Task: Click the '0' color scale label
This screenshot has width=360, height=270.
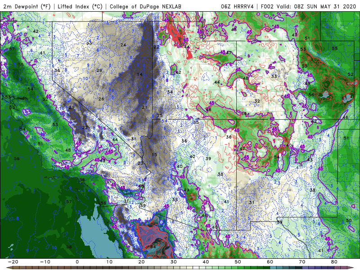Action: (77, 262)
